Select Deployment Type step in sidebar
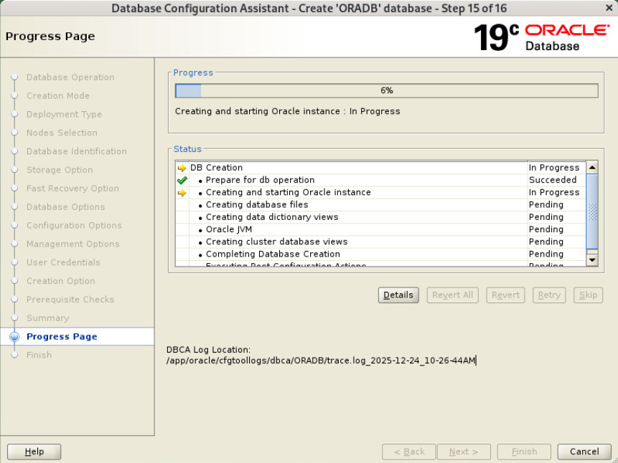 click(x=65, y=114)
